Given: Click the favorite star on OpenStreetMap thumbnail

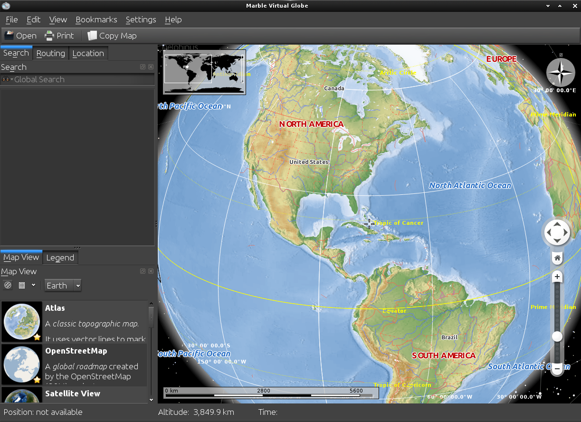Looking at the screenshot, I should pyautogui.click(x=37, y=380).
